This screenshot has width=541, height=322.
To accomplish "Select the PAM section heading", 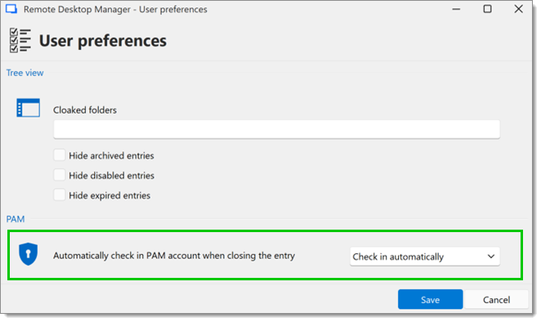I will [16, 219].
